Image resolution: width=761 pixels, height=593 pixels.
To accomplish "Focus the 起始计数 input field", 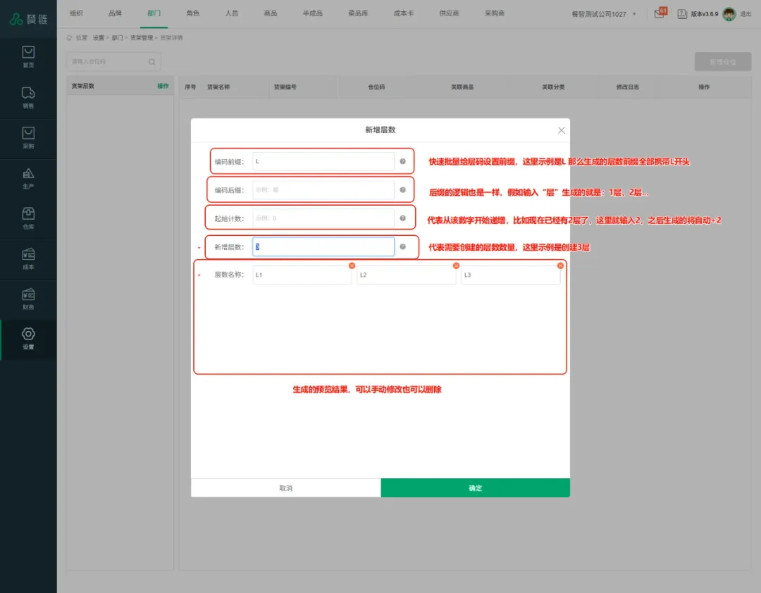I will (x=323, y=218).
